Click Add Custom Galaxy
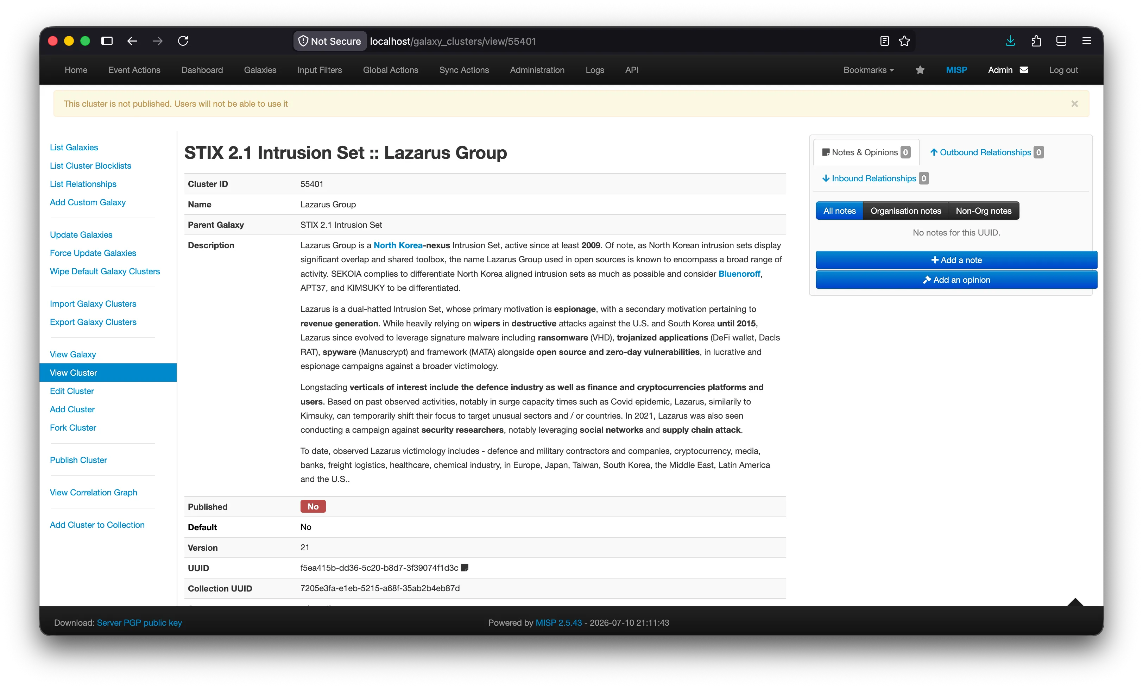Screen dimensions: 1143x688 pyautogui.click(x=88, y=202)
